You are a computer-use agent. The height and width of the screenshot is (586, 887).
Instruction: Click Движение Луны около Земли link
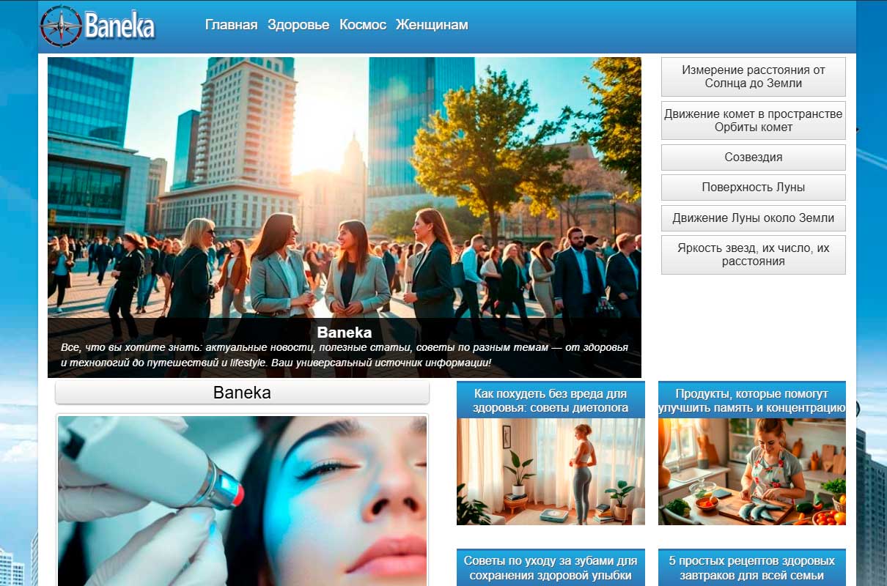754,218
